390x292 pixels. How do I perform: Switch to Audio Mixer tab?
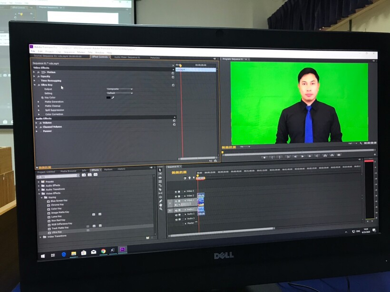127,57
